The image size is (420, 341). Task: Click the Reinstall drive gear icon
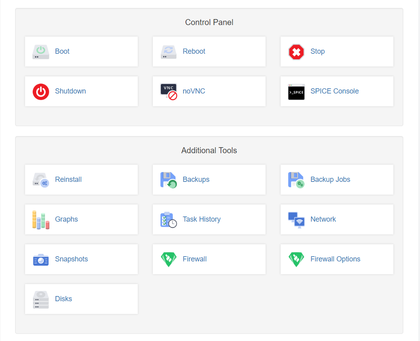[x=41, y=180]
